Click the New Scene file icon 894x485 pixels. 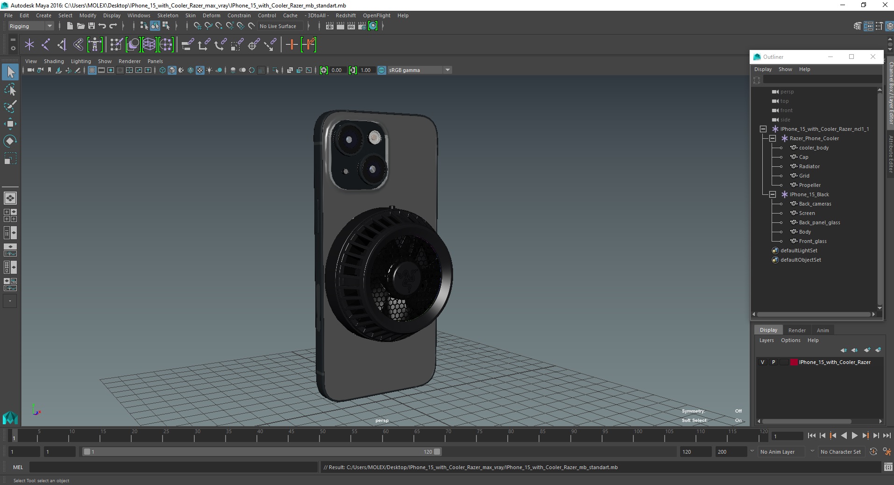70,26
